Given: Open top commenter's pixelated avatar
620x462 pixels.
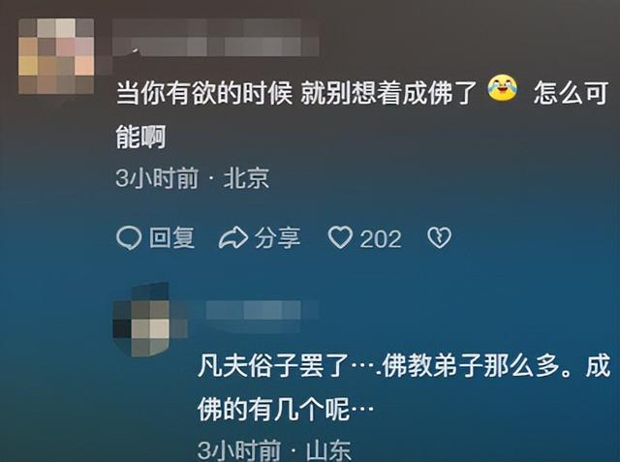Looking at the screenshot, I should point(56,56).
